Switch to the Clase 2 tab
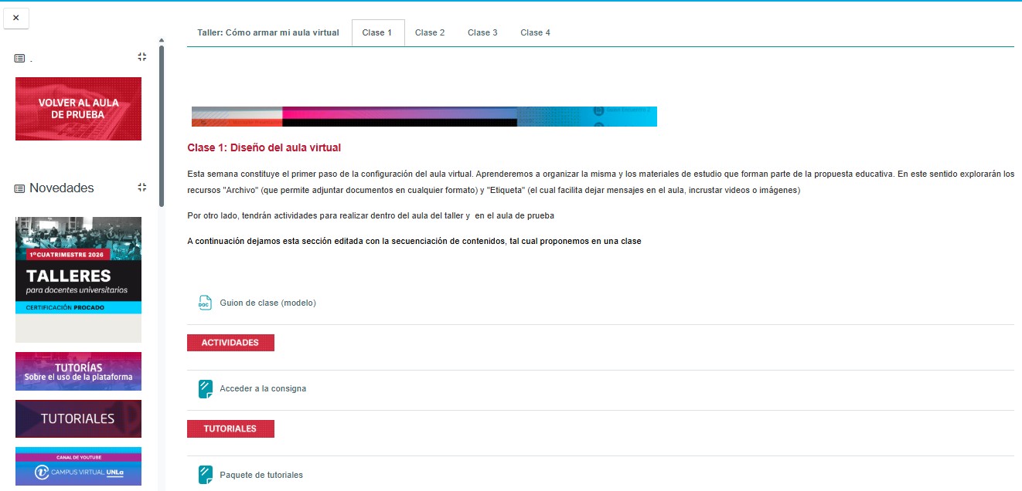 click(x=430, y=33)
